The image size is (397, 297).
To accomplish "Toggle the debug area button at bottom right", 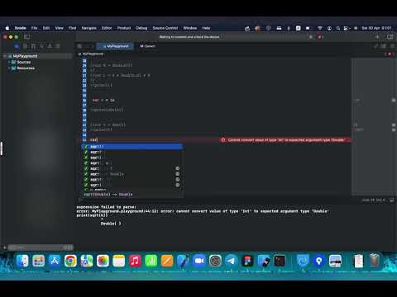I will coord(391,200).
